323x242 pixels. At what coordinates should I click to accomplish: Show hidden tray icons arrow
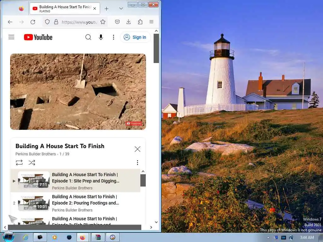point(268,238)
